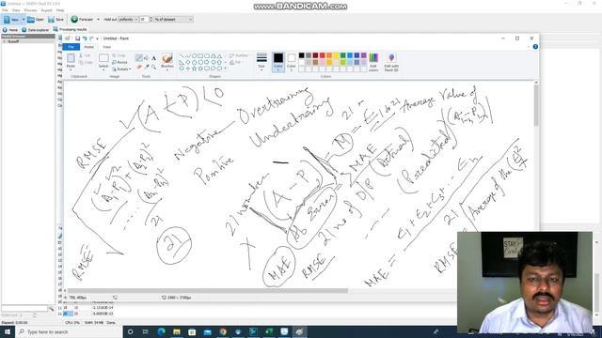Pick the yellow color swatch in Paint palette

coord(336,55)
